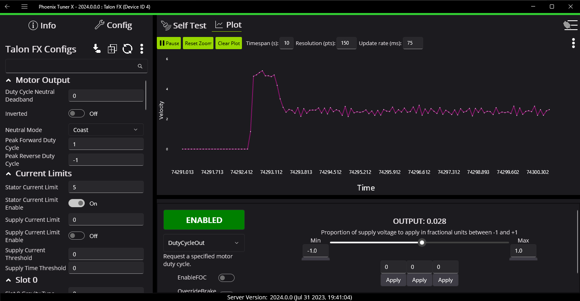Open the device list icon at top right
Viewport: 580px width, 301px height.
point(570,25)
